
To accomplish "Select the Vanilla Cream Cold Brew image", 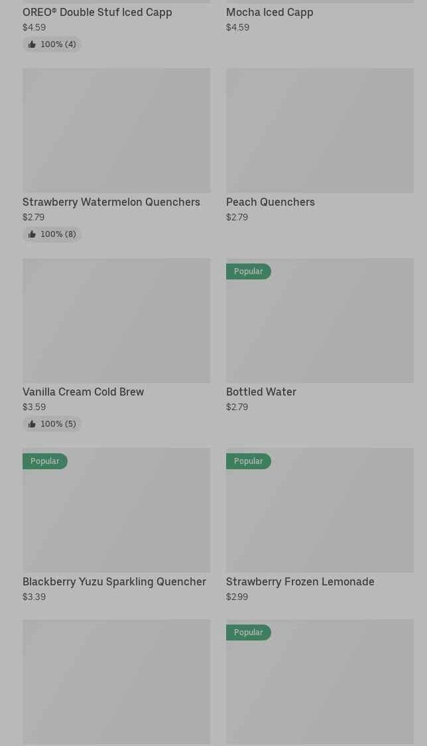I will [116, 321].
